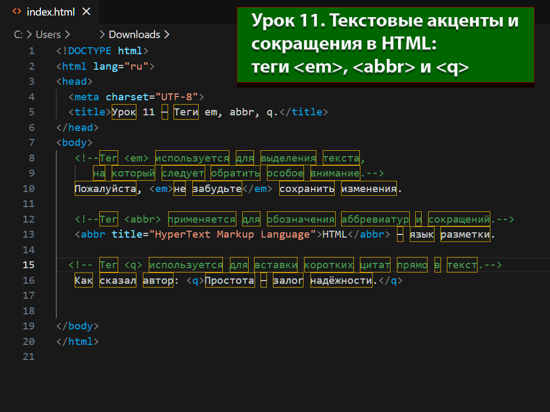Close the index.html editor tab
This screenshot has width=550, height=412.
pos(86,12)
